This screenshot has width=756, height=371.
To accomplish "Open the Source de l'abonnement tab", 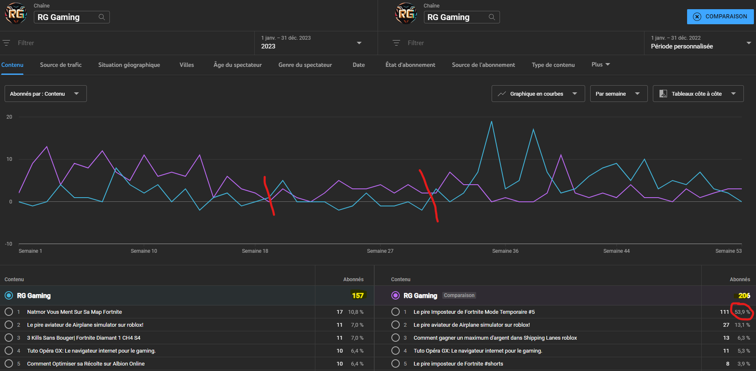I will pos(483,65).
